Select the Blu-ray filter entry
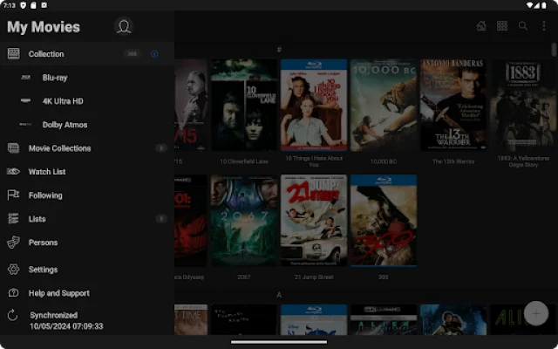Viewport: 558px width, 349px height. click(x=87, y=78)
